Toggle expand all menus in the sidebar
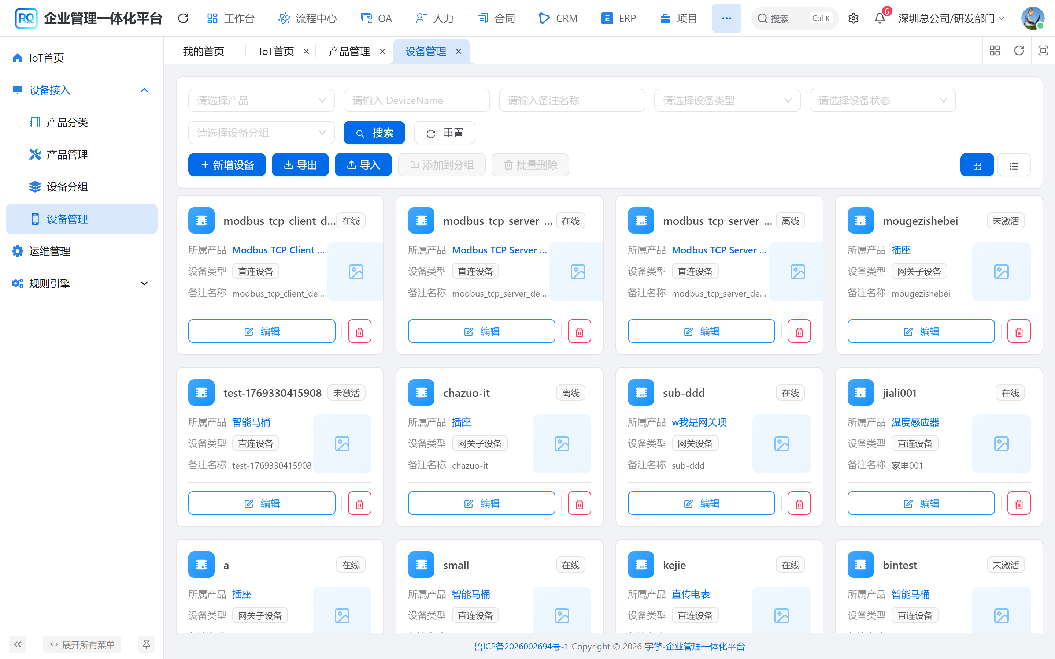 82,644
